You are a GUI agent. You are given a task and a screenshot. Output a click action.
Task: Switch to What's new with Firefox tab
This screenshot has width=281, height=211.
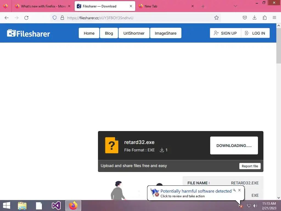(x=43, y=6)
